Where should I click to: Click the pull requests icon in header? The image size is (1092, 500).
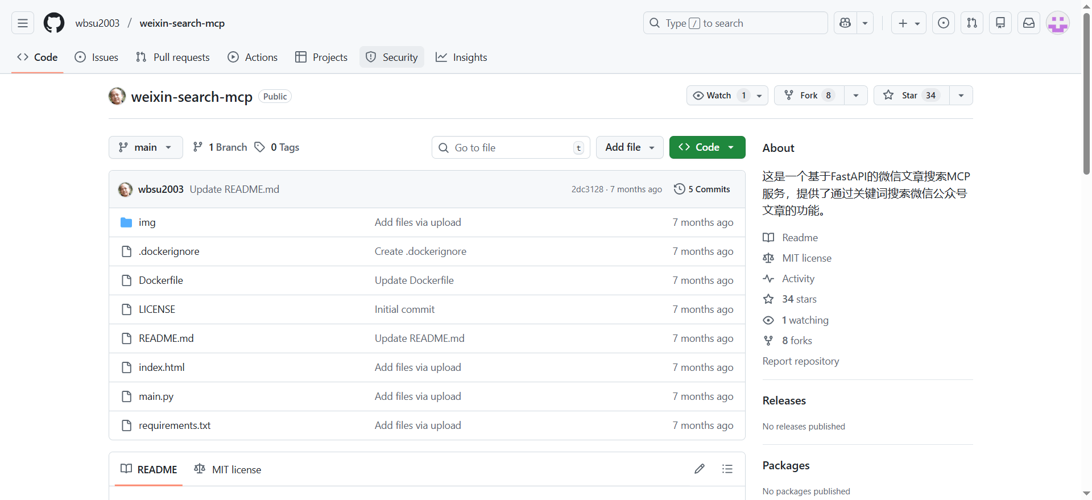(972, 23)
